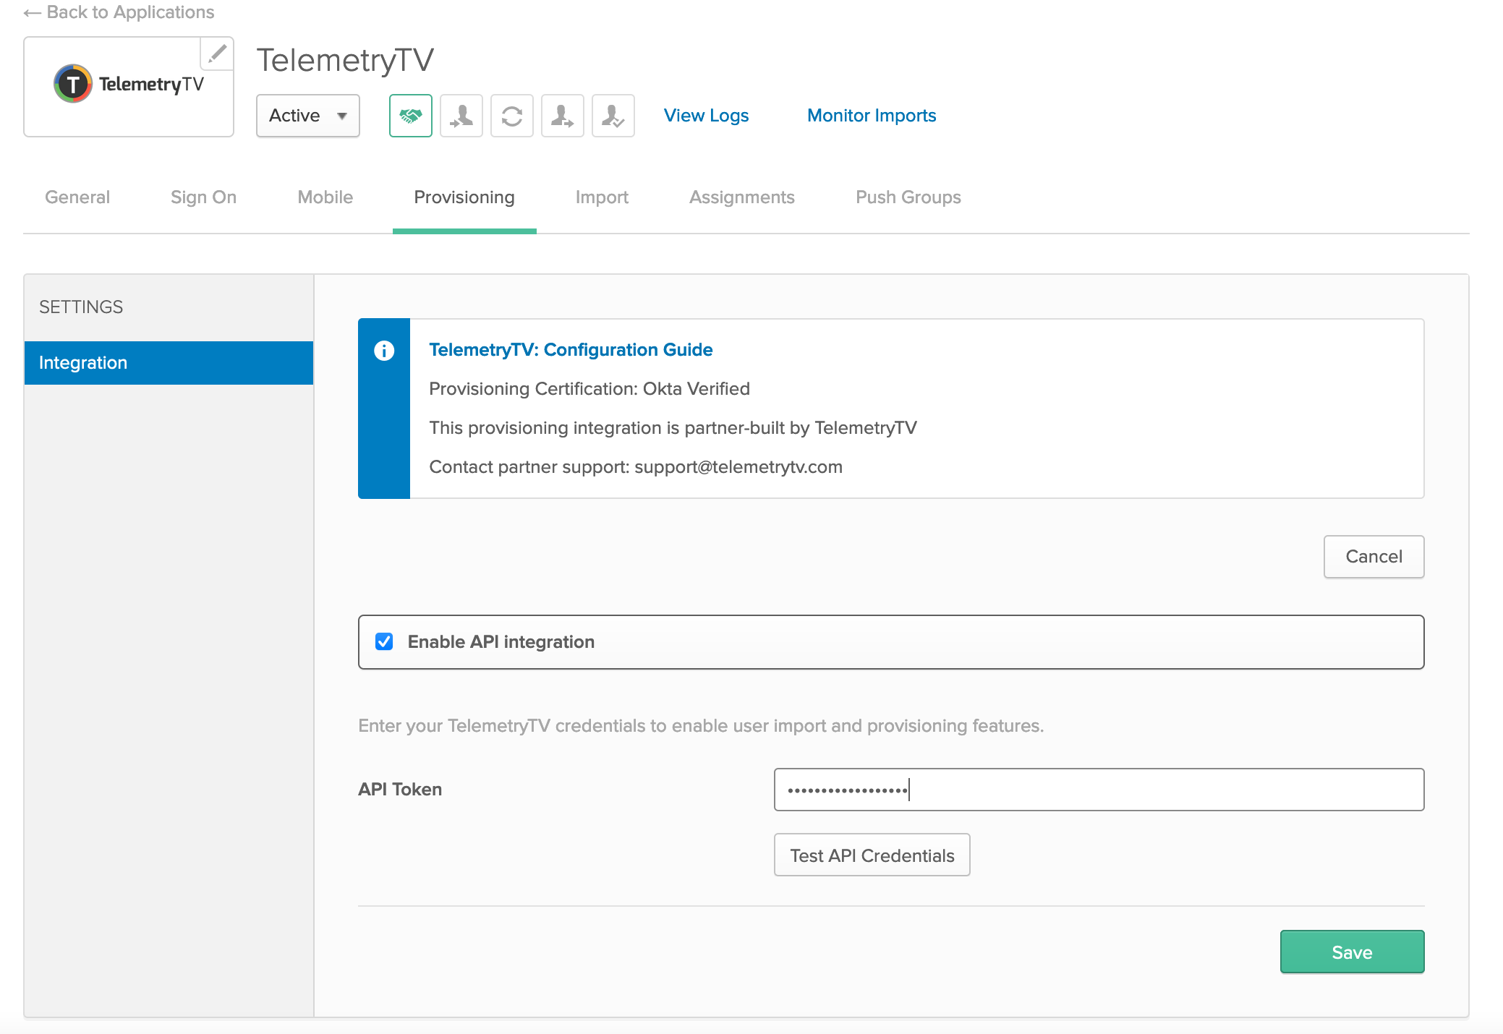
Task: Click the Cancel button
Action: [1373, 557]
